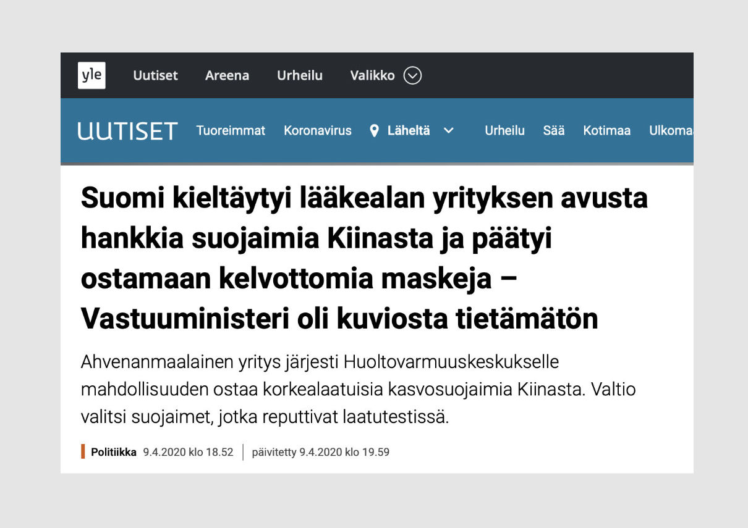Open Urheilu in the dark top bar
This screenshot has width=748, height=528.
pos(300,75)
